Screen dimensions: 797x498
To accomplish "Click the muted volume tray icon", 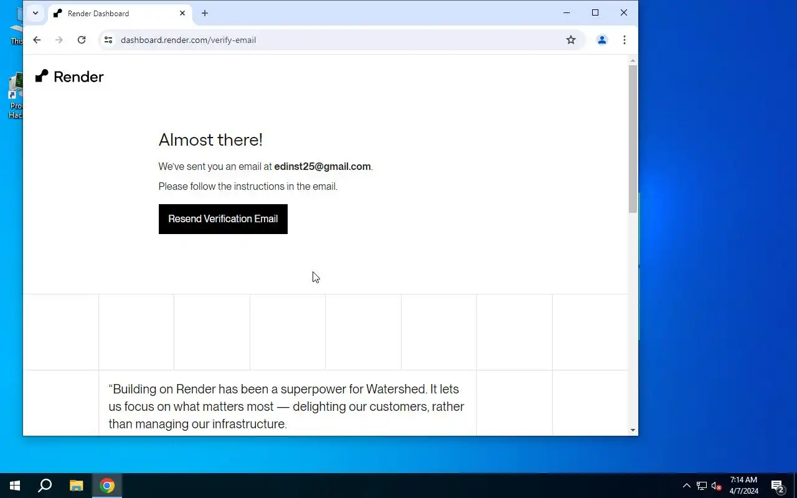I will coord(716,486).
